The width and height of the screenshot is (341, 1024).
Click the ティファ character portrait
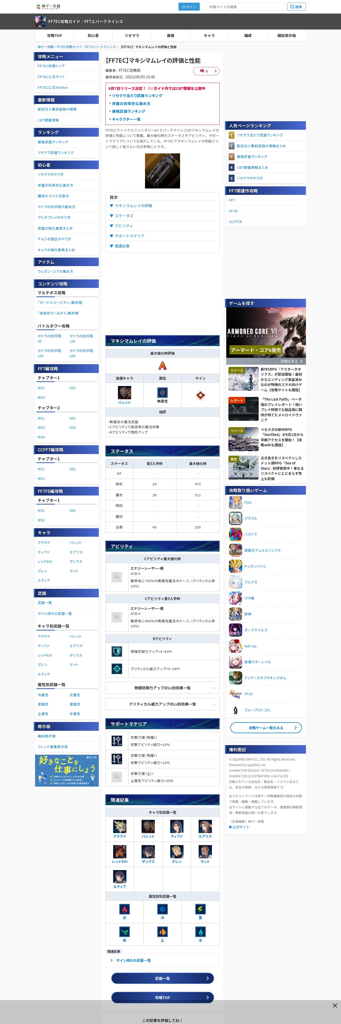tap(177, 826)
